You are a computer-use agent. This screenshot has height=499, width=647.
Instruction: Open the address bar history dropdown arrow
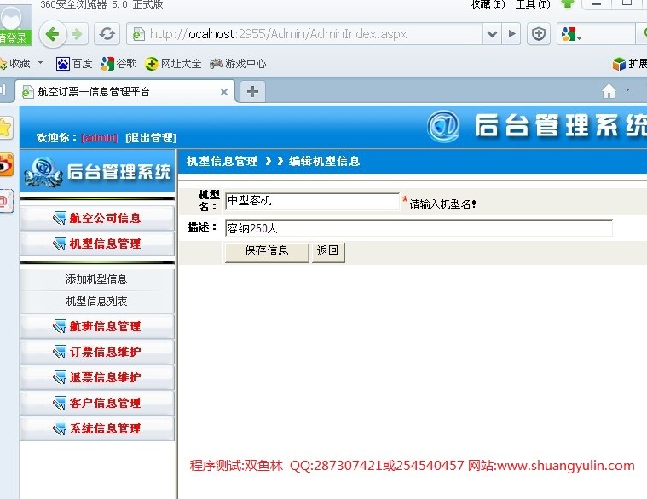tap(492, 34)
